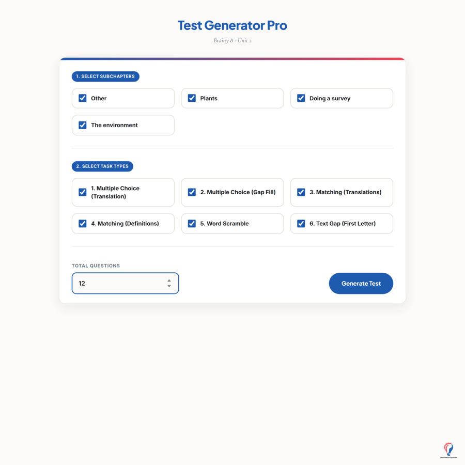Uncheck the Other subchapter checkbox
Screen dimensions: 465x465
pyautogui.click(x=83, y=98)
